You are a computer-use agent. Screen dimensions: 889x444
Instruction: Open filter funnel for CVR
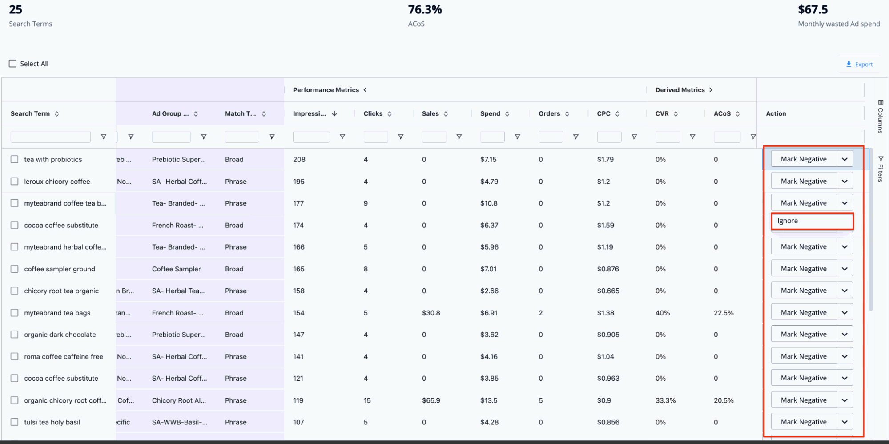pyautogui.click(x=692, y=137)
